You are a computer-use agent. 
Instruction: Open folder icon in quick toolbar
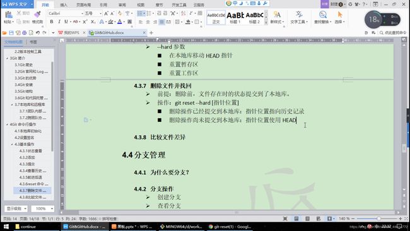tap(4, 33)
